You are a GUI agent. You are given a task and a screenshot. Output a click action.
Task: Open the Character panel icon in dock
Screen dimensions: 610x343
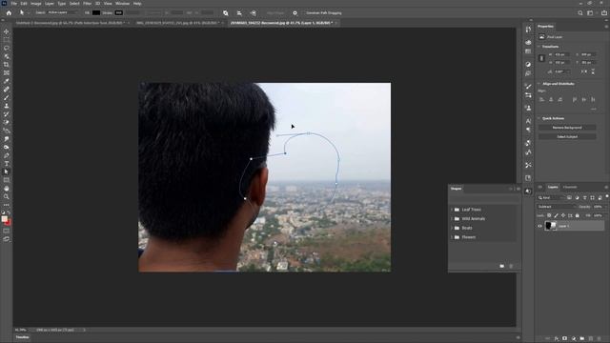(528, 121)
